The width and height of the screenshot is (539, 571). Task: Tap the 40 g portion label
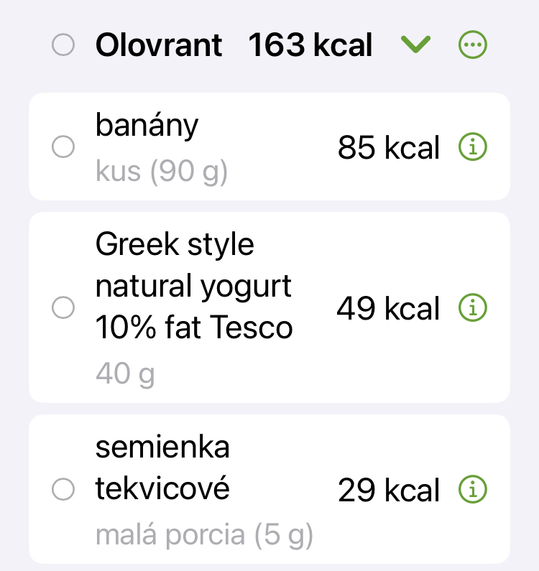pos(124,373)
